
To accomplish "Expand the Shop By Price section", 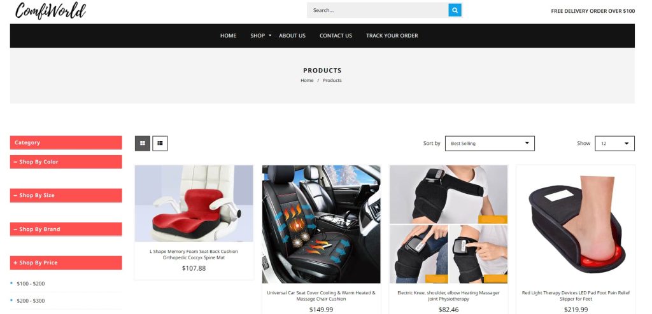I will 66,263.
